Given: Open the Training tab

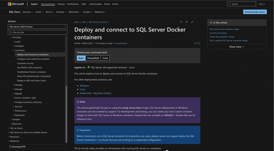Looking at the screenshot, I should 61,4.
